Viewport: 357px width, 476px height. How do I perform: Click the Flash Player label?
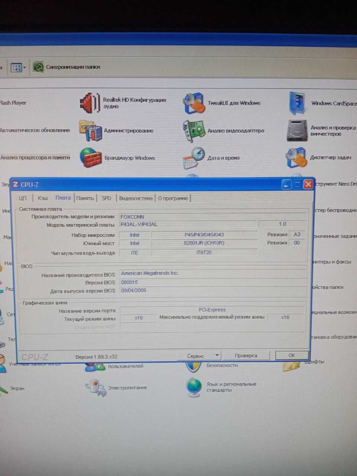tap(13, 103)
